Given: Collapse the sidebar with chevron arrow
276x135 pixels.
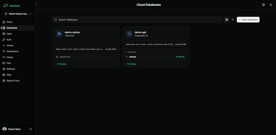Looking at the screenshot, I should pyautogui.click(x=36, y=4).
